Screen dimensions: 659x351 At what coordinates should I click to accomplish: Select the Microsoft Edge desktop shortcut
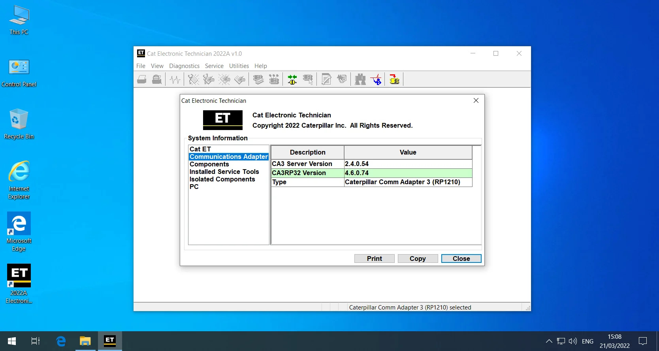19,232
